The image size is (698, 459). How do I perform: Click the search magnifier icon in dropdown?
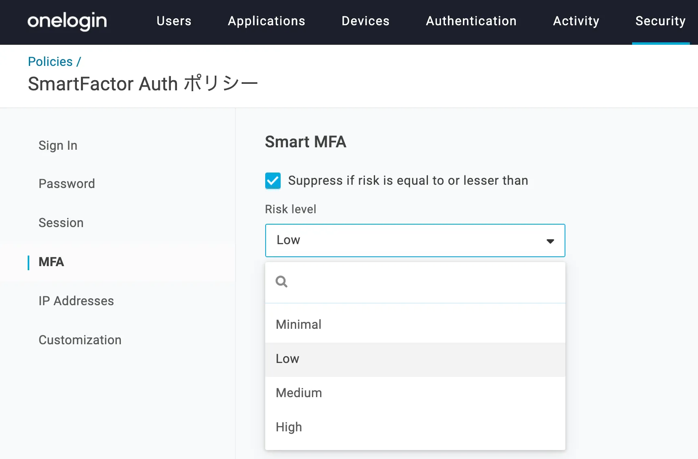281,282
